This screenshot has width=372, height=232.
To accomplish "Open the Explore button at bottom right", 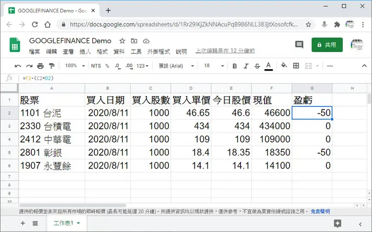I will coord(337,223).
